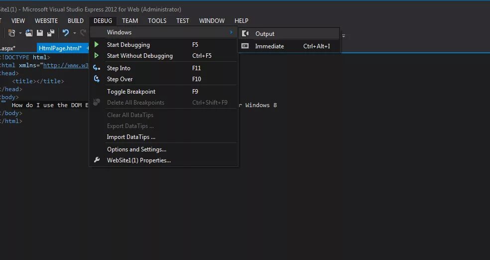
Task: Open the TEAM menu
Action: coord(130,20)
